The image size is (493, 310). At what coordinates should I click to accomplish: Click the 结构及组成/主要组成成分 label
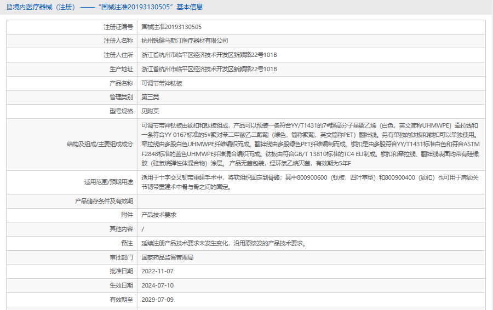100,144
